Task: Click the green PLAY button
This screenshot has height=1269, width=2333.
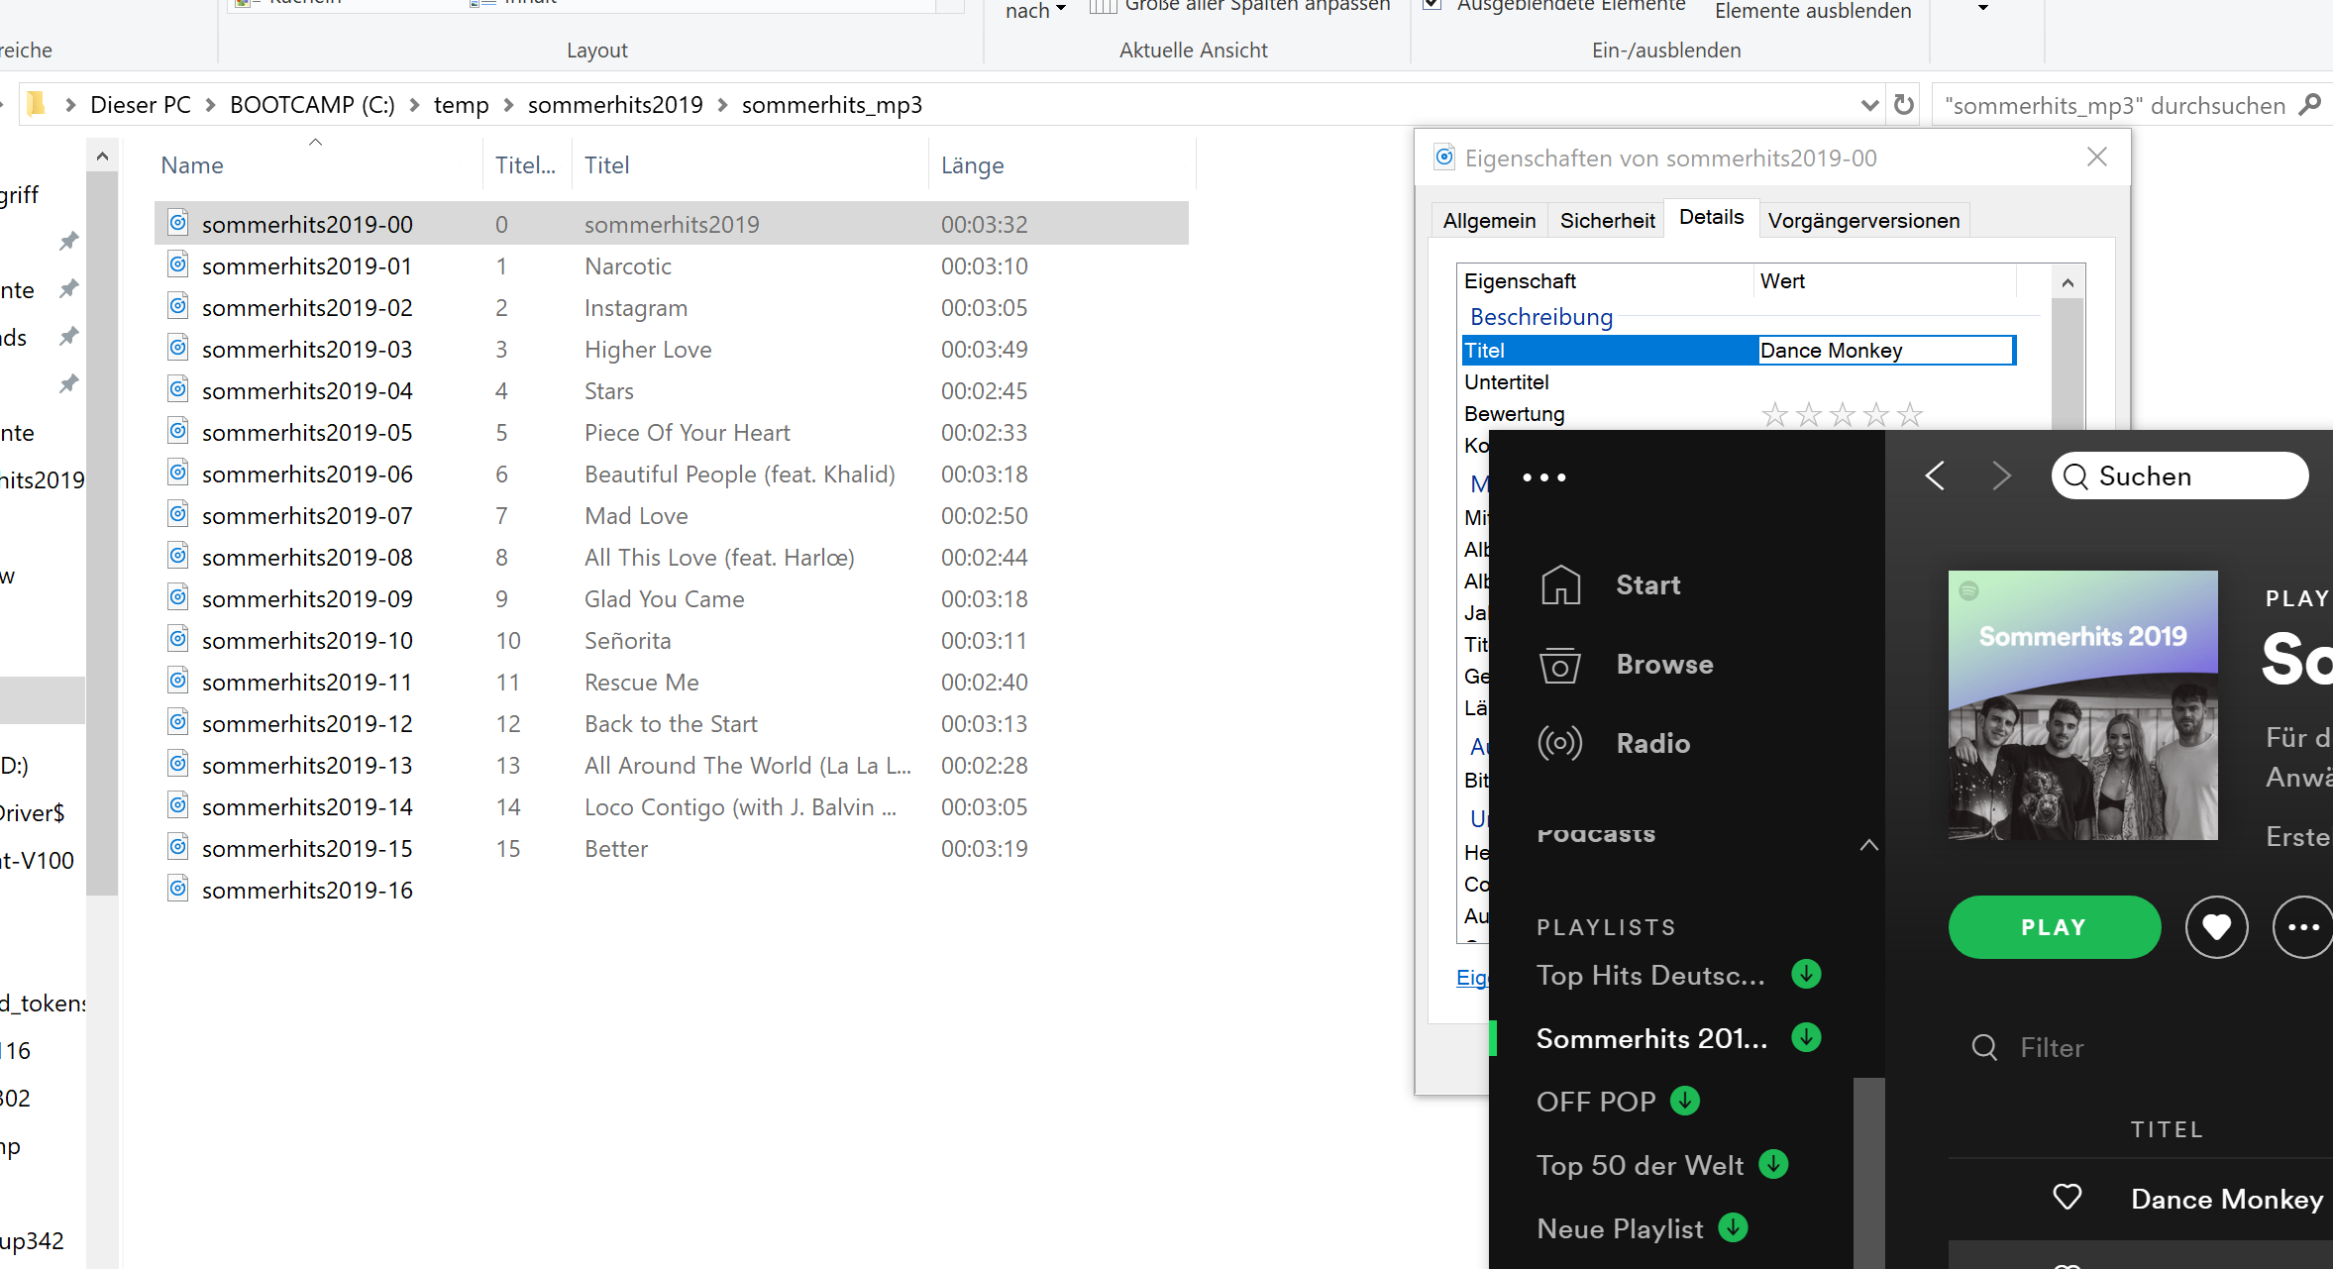Action: tap(2054, 927)
